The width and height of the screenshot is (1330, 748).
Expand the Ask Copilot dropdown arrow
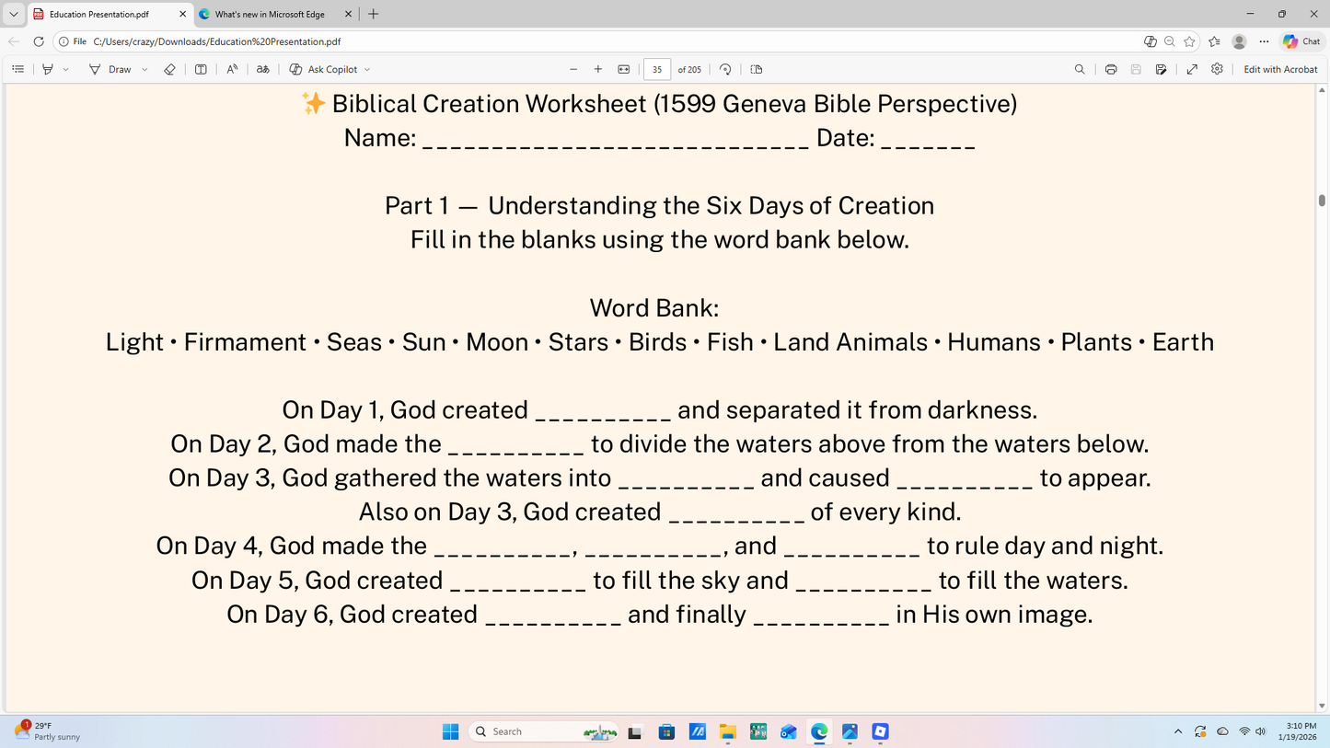click(x=367, y=69)
